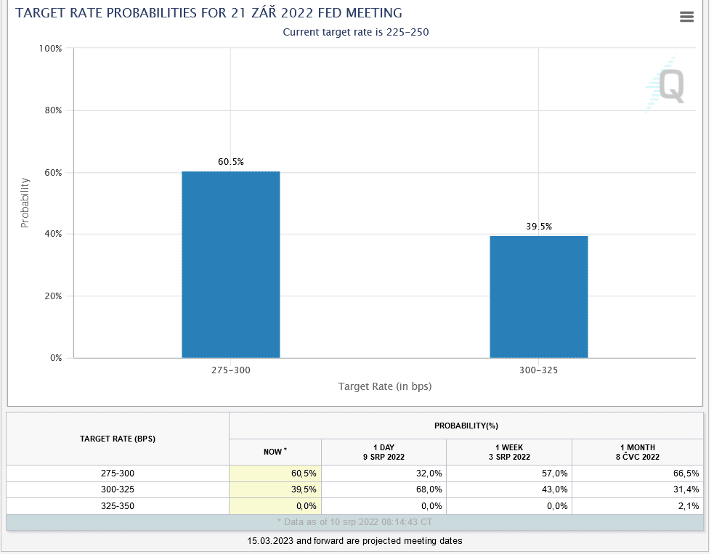The width and height of the screenshot is (714, 557).
Task: Select the 1 WEEK 3 SRP 2022 header
Action: (x=508, y=452)
